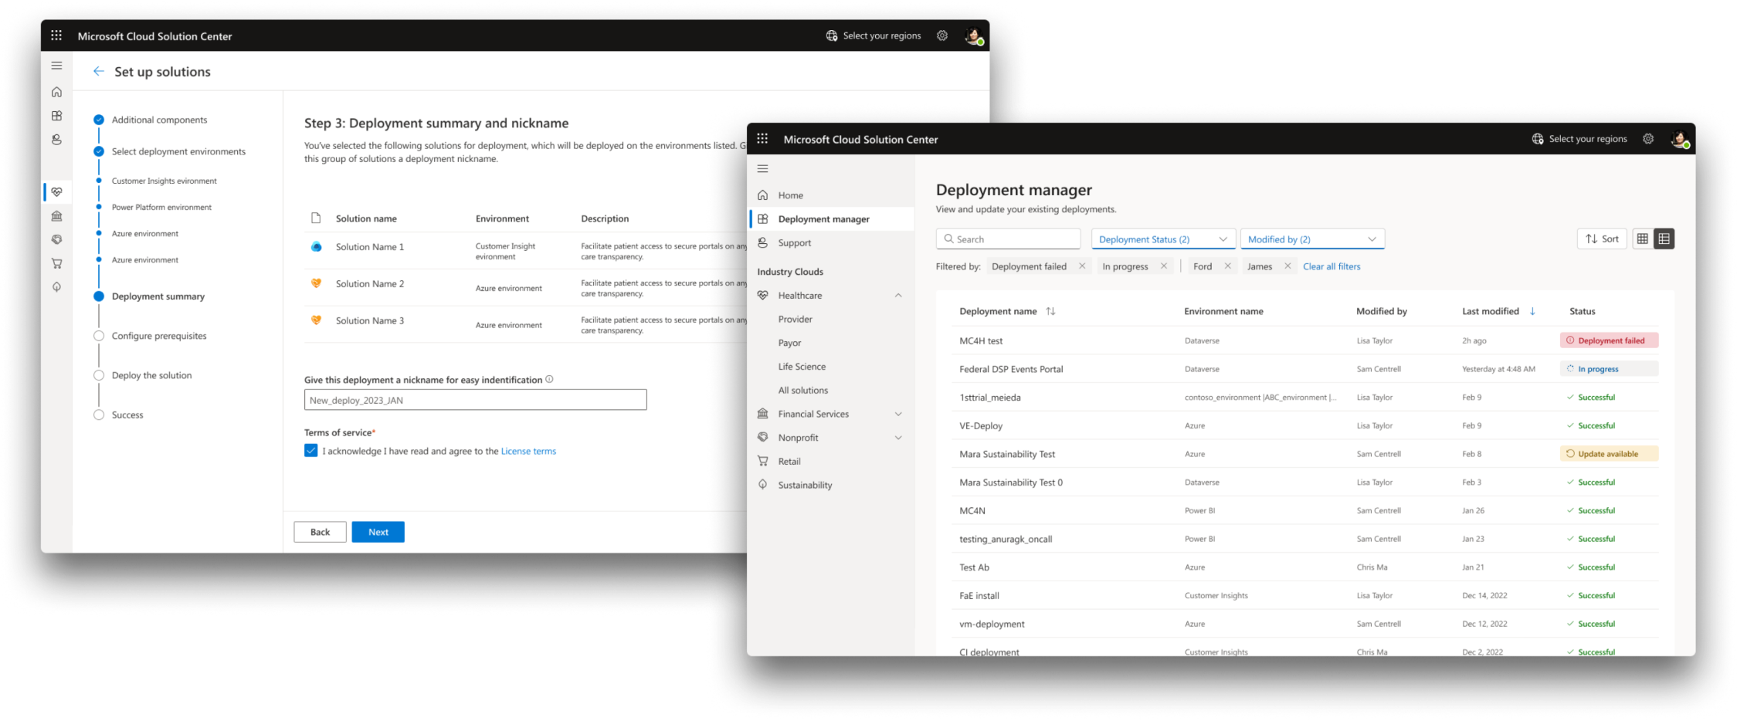Remove the Ford filter chip
This screenshot has width=1737, height=721.
tap(1227, 266)
